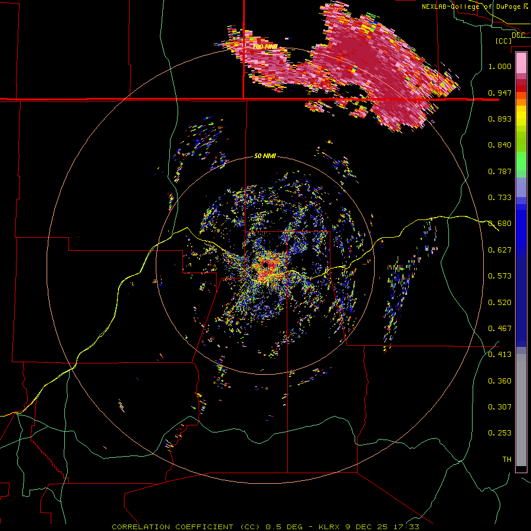Click the KLRX station identifier

point(329,527)
